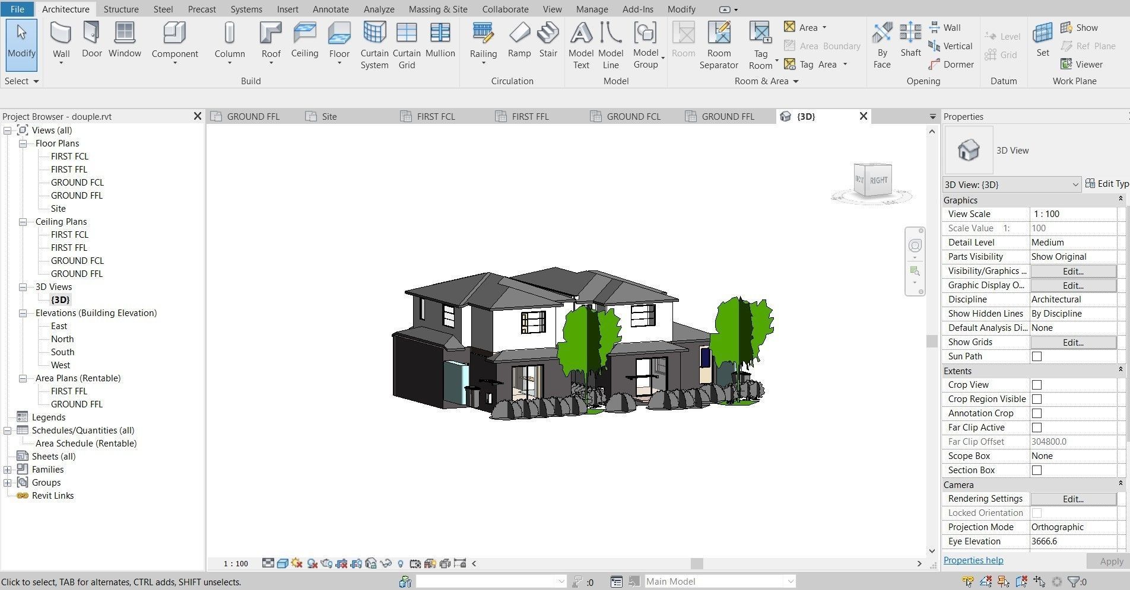
Task: Click Edit for Visibility/Graphics overrides
Action: tap(1073, 271)
